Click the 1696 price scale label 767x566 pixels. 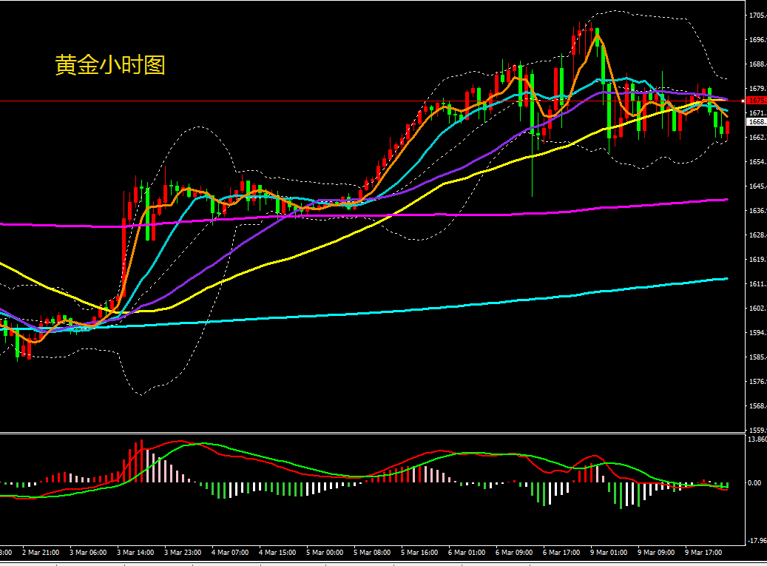click(757, 40)
